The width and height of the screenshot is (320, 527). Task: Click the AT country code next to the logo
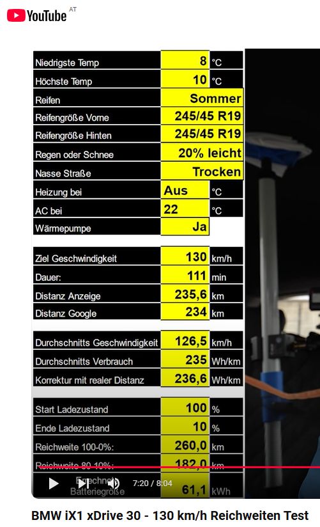click(73, 10)
